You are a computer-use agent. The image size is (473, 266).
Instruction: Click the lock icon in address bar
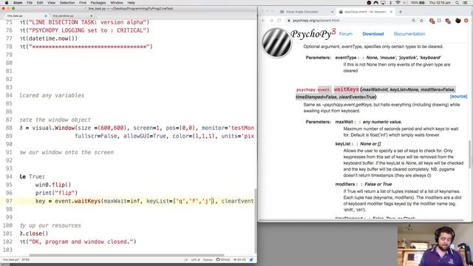coord(289,21)
